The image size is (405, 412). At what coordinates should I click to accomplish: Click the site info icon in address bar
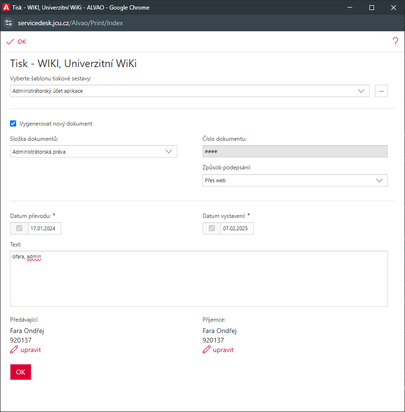point(8,23)
